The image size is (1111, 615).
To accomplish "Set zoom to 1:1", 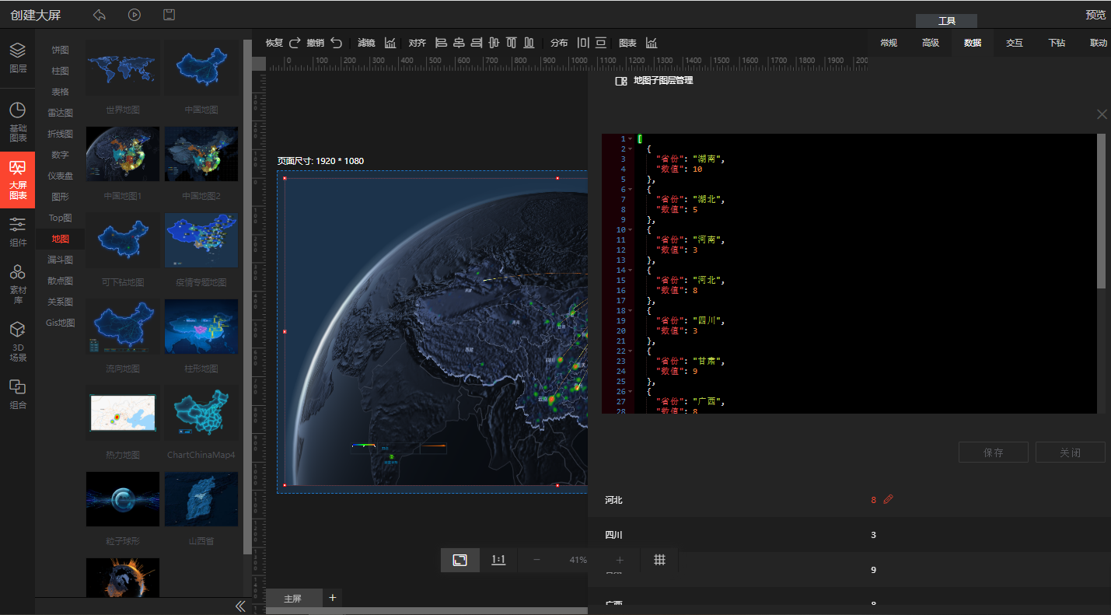I will [x=498, y=560].
